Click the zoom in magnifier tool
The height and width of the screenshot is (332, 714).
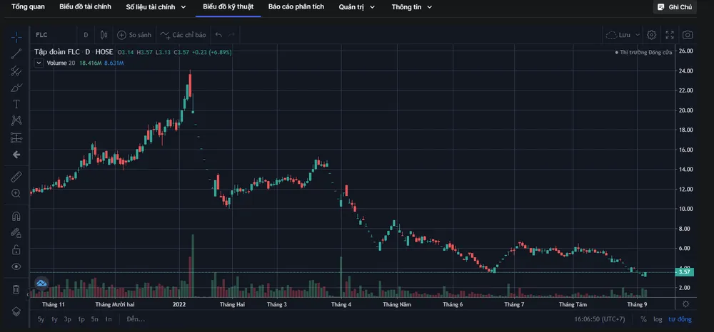[x=16, y=193]
